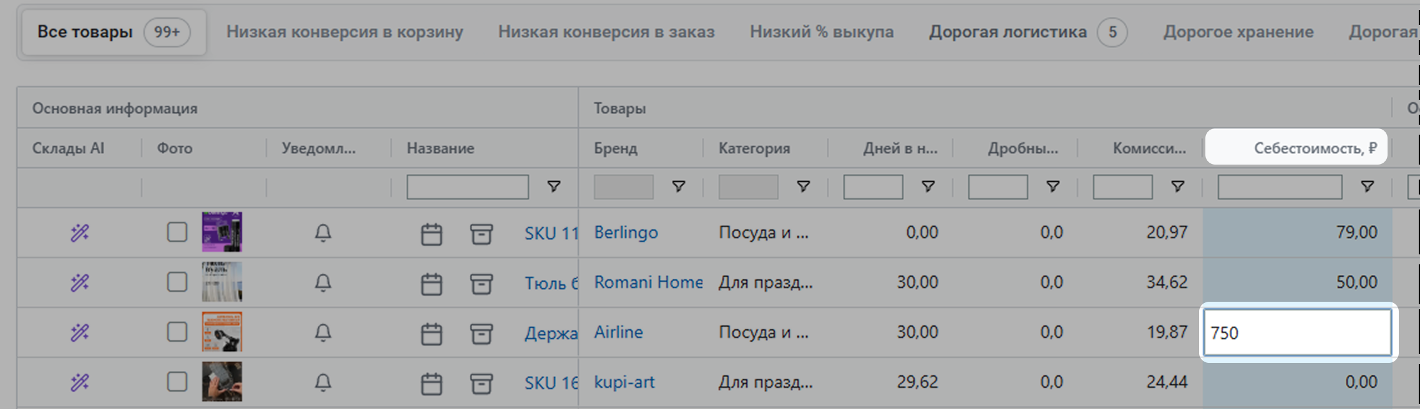The width and height of the screenshot is (1420, 409).
Task: Click the AI magic wand in Berlingo row
Action: (x=79, y=233)
